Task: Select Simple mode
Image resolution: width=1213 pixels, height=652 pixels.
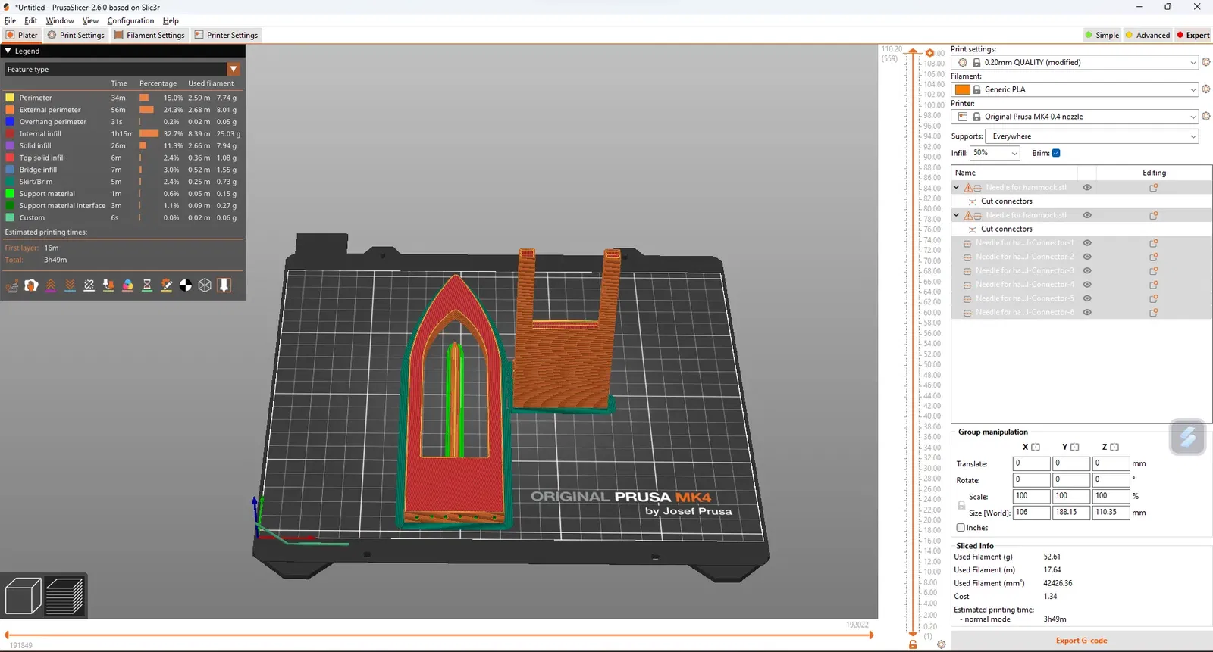Action: click(x=1102, y=35)
